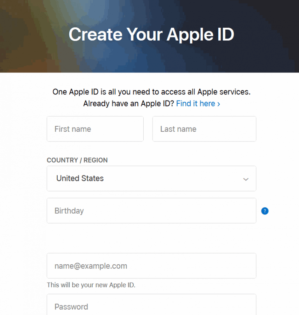Click the 'COUNTRY / REGION' label
Viewport: 299px width, 315px height.
click(77, 160)
